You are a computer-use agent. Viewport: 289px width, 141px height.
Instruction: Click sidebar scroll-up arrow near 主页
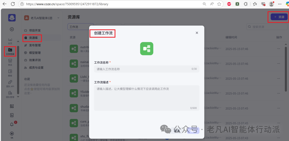click(18, 41)
